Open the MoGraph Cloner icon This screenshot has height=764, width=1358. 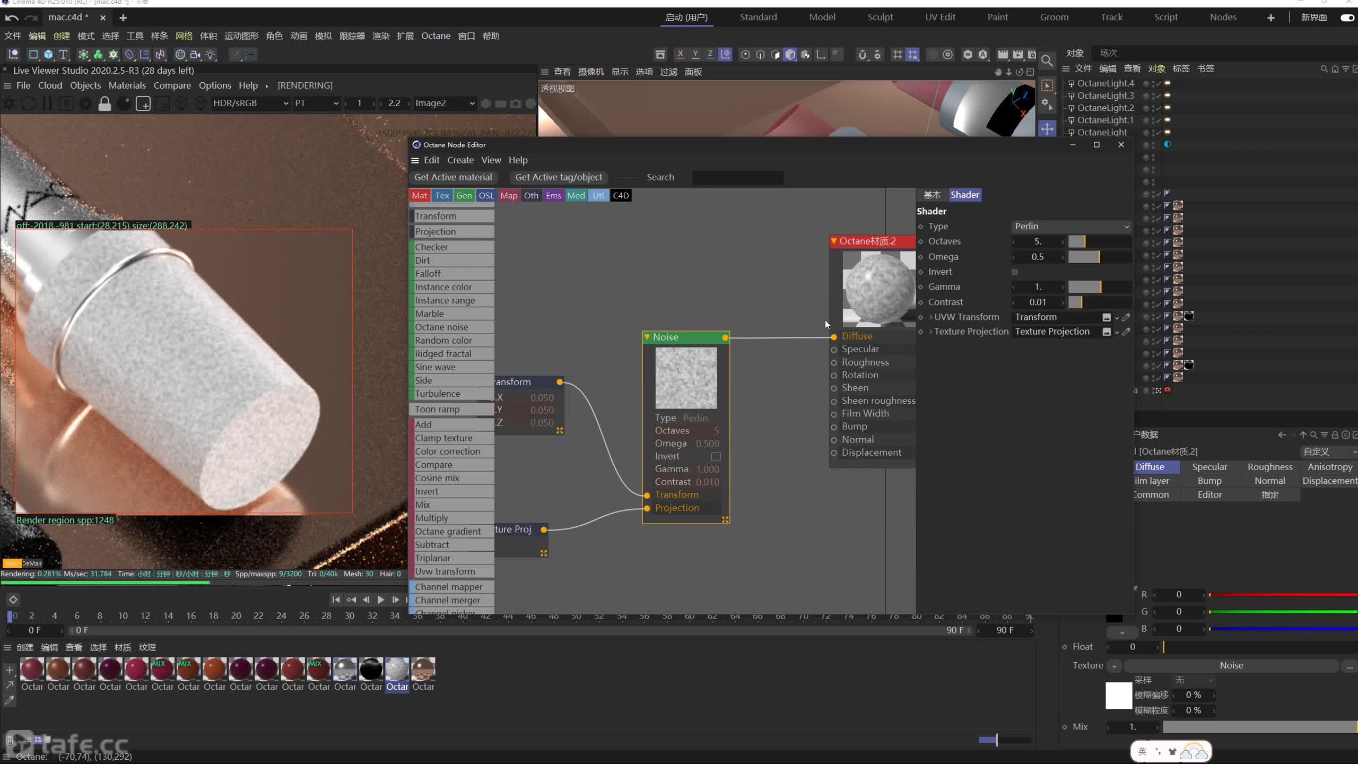[x=98, y=55]
